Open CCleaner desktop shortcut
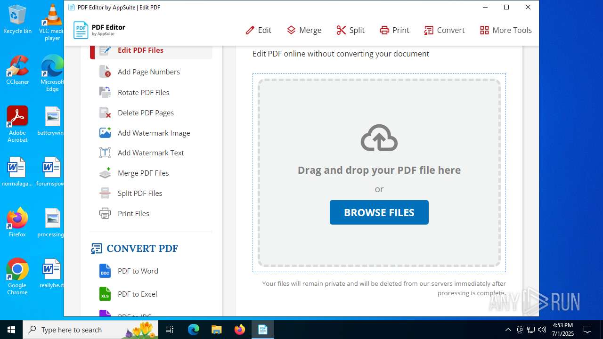Viewport: 603px width, 339px height. (x=17, y=70)
